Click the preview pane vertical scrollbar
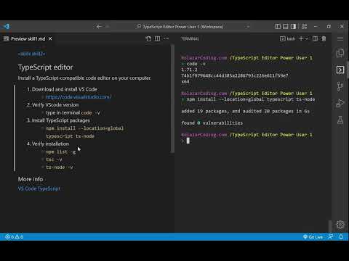349x261 pixels. (x=172, y=99)
